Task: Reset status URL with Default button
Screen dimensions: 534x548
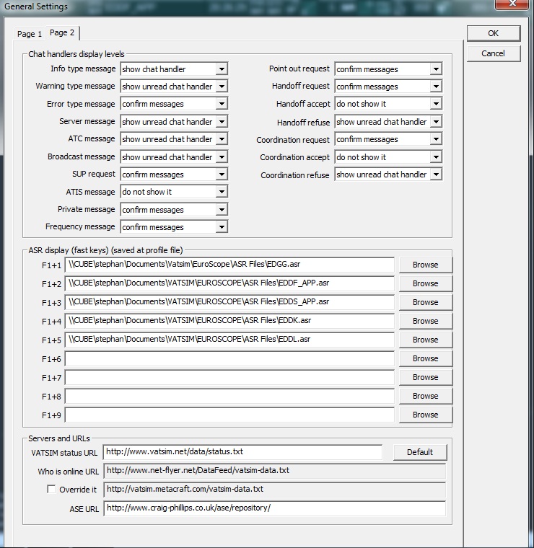Action: [420, 452]
